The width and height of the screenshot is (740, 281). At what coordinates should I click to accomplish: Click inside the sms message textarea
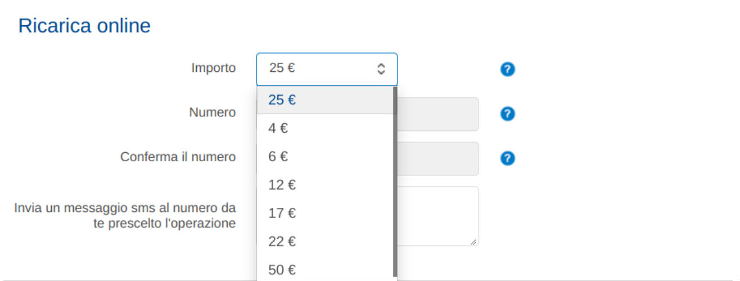[x=438, y=216]
